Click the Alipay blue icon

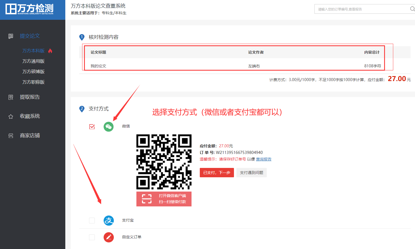click(x=109, y=220)
